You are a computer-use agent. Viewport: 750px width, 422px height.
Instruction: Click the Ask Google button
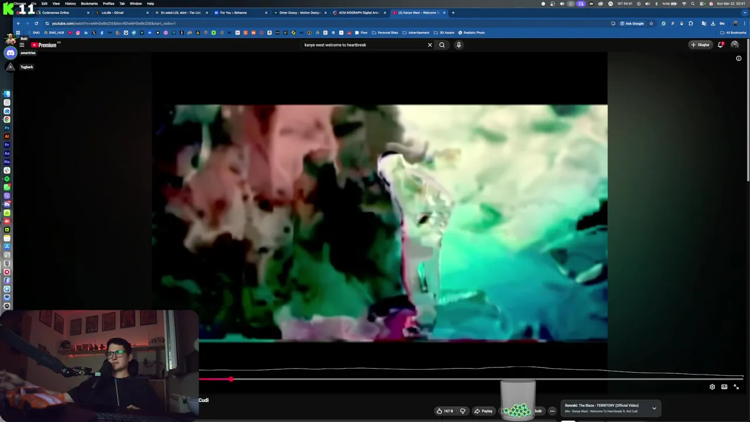[x=632, y=23]
